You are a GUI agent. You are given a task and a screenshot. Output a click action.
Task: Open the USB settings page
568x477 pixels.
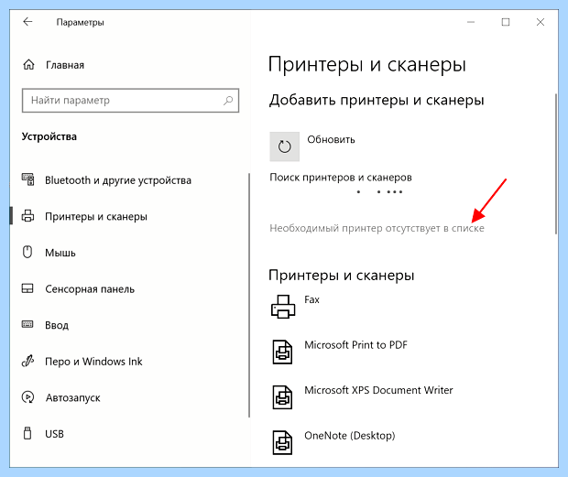pos(54,434)
